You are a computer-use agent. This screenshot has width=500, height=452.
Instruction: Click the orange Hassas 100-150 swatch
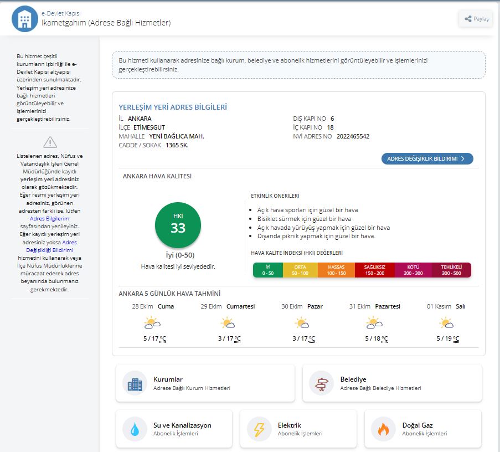click(336, 270)
